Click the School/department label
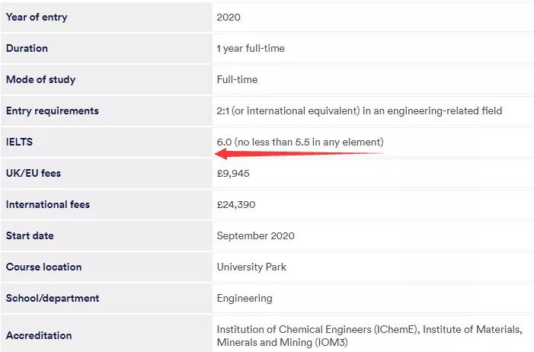Image resolution: width=534 pixels, height=352 pixels. point(53,298)
